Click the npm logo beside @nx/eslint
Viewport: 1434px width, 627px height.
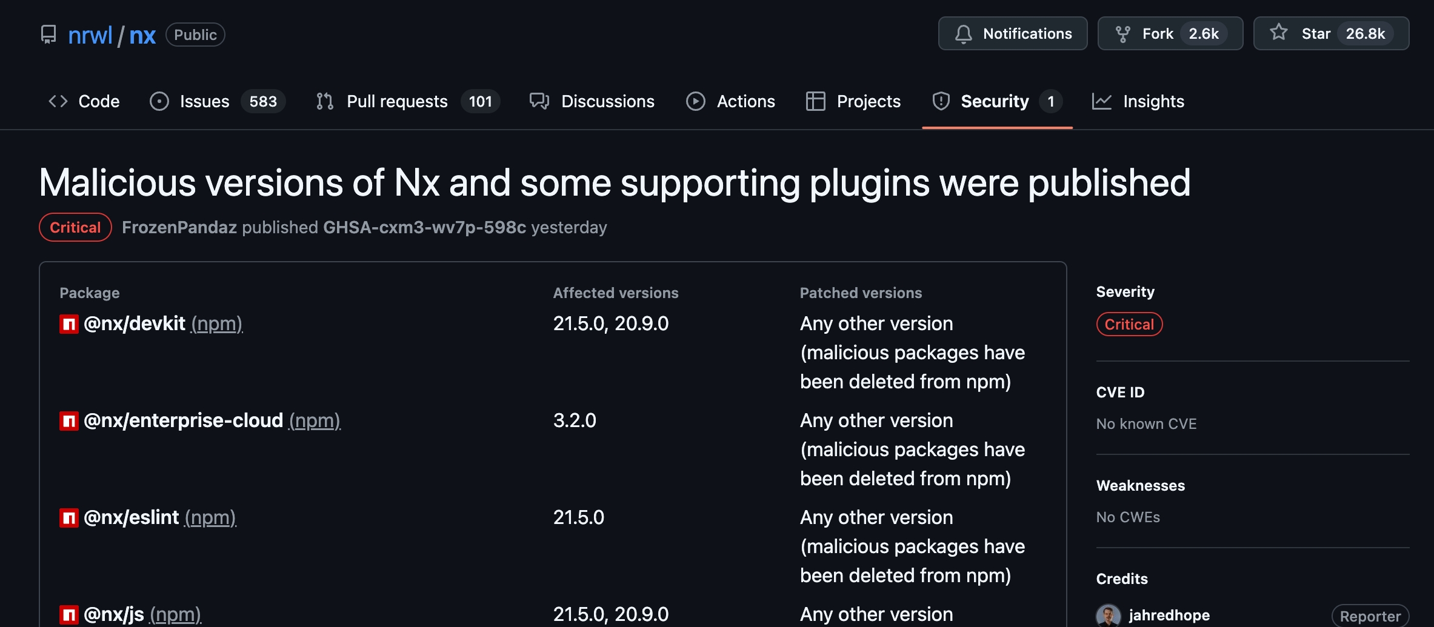(69, 518)
